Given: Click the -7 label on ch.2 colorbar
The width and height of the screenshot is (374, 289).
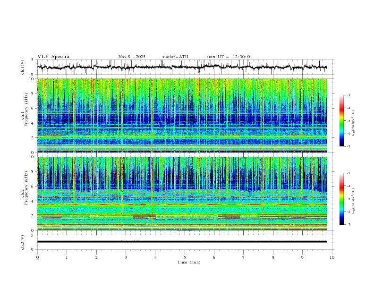Looking at the screenshot, I should point(348,225).
